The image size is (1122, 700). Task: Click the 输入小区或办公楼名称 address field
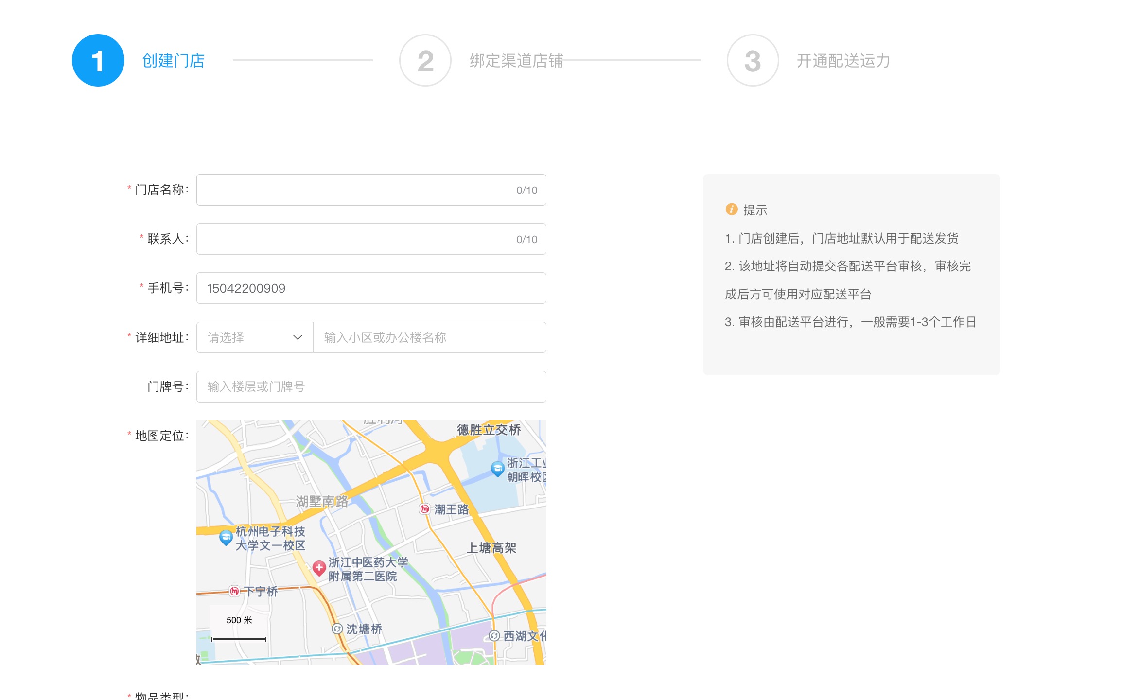[x=430, y=337]
